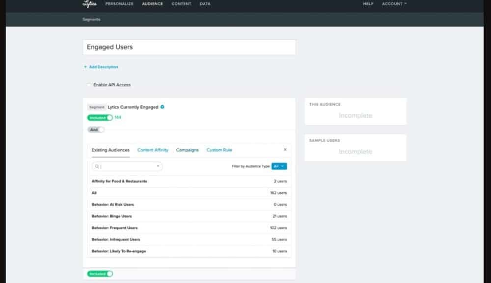
Task: Click the plus icon for Add Description
Action: point(85,67)
